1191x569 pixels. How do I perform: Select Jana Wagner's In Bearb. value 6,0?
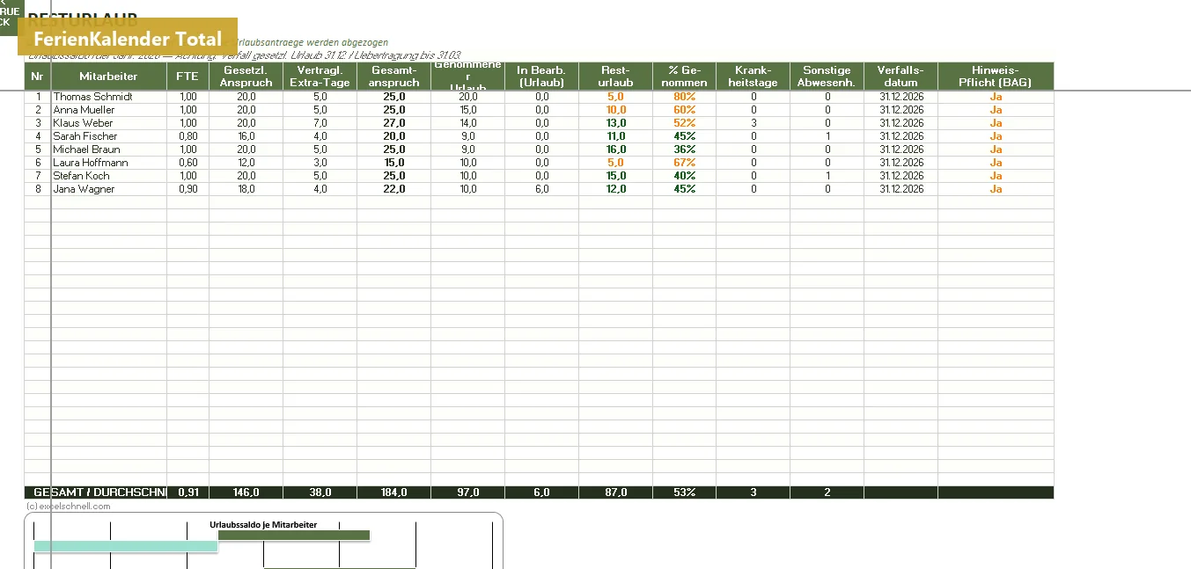(x=541, y=189)
